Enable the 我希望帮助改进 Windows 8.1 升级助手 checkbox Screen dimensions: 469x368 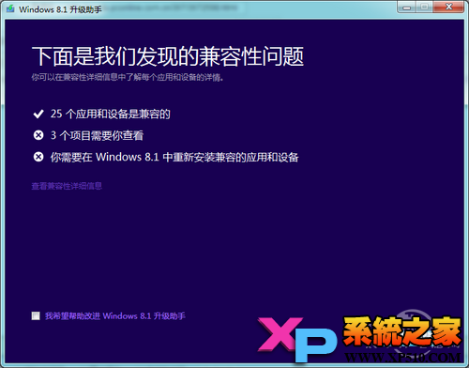pos(36,315)
